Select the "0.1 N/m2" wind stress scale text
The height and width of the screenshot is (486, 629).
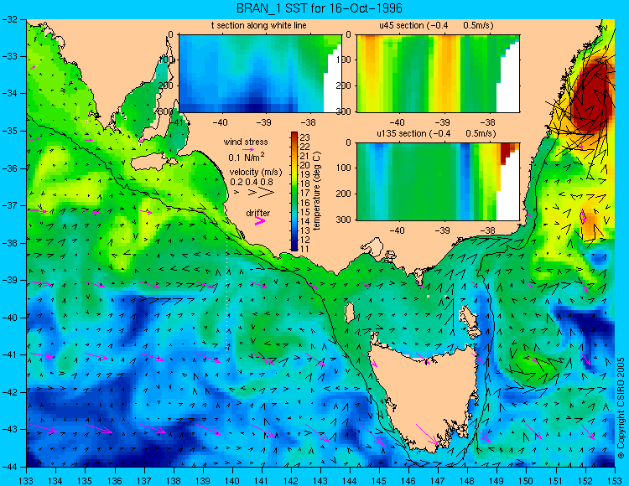pos(246,157)
